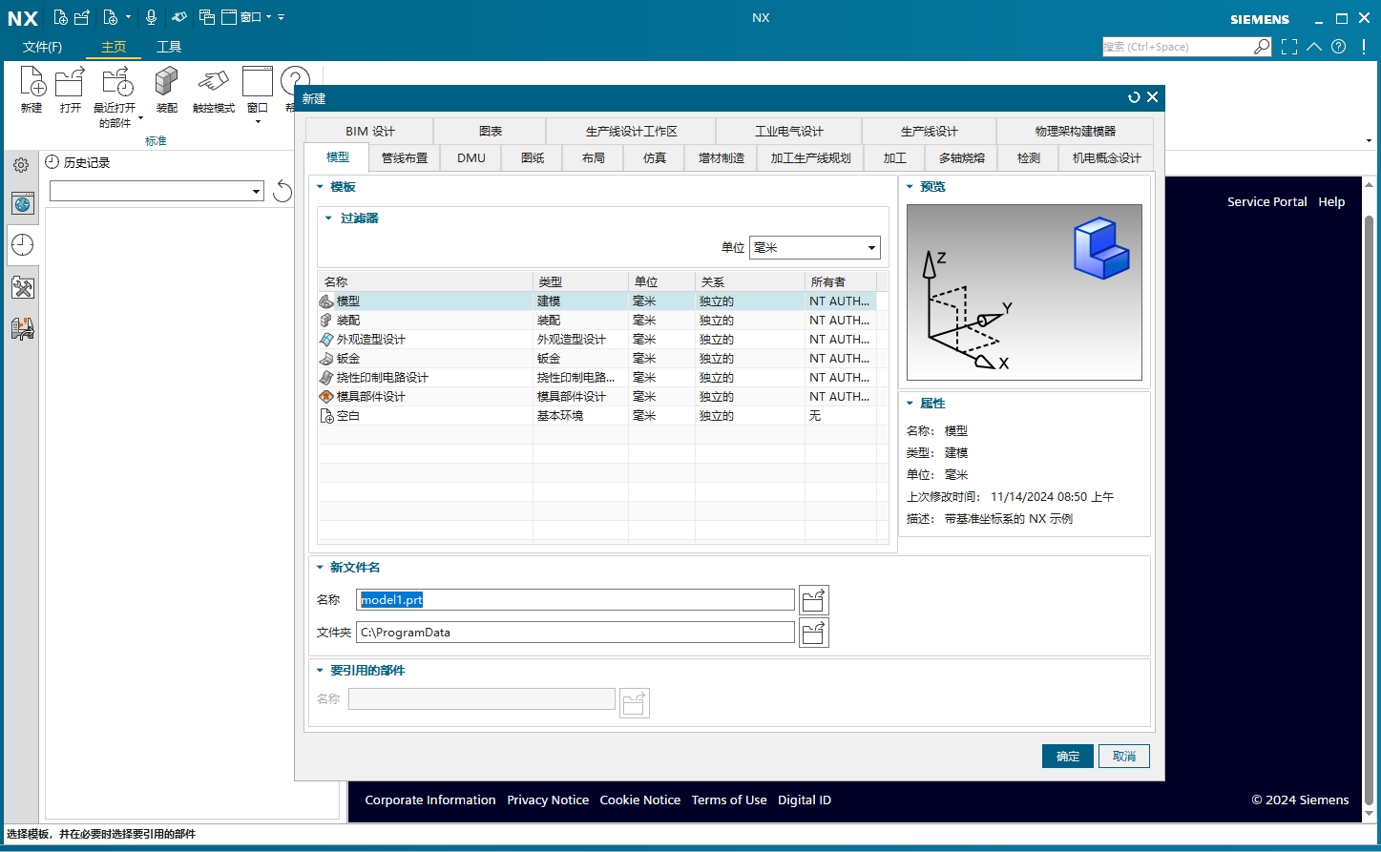Viewport: 1381px width, 852px height.
Task: Refresh the 新建 dialog using its title-bar icon
Action: (x=1133, y=97)
